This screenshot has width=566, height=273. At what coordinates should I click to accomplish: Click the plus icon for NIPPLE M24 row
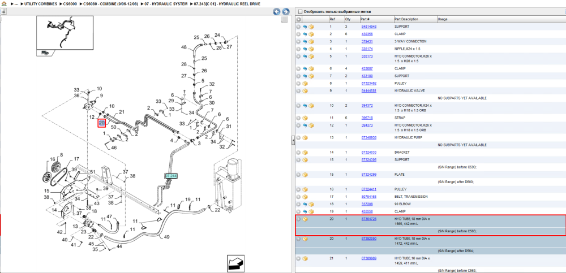click(x=298, y=49)
